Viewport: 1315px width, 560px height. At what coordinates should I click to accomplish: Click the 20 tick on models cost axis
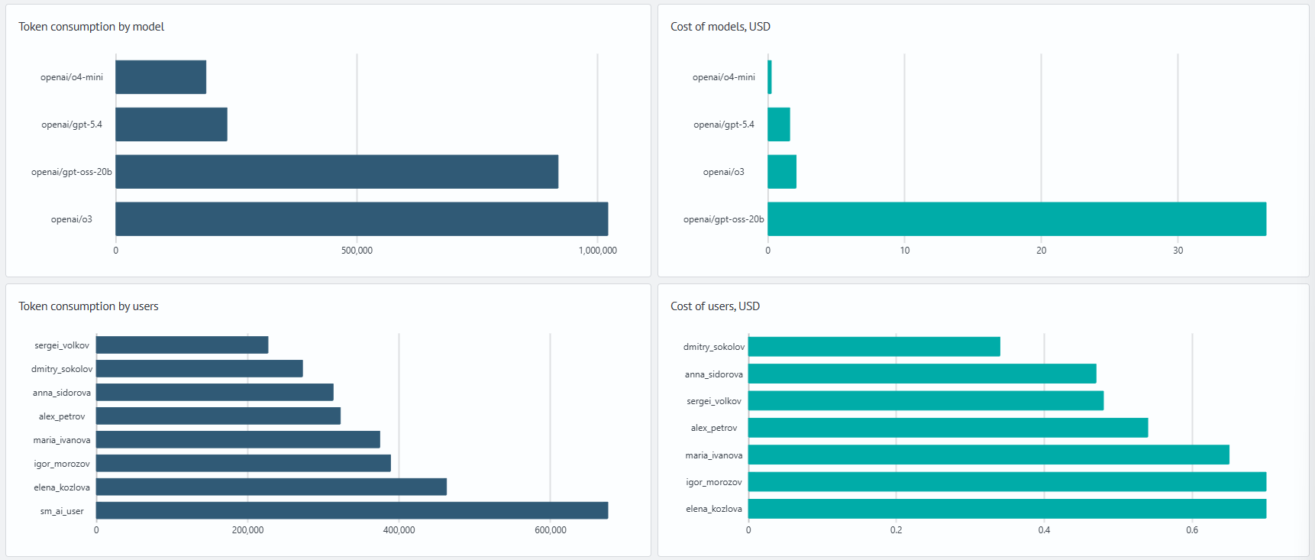pyautogui.click(x=1042, y=251)
